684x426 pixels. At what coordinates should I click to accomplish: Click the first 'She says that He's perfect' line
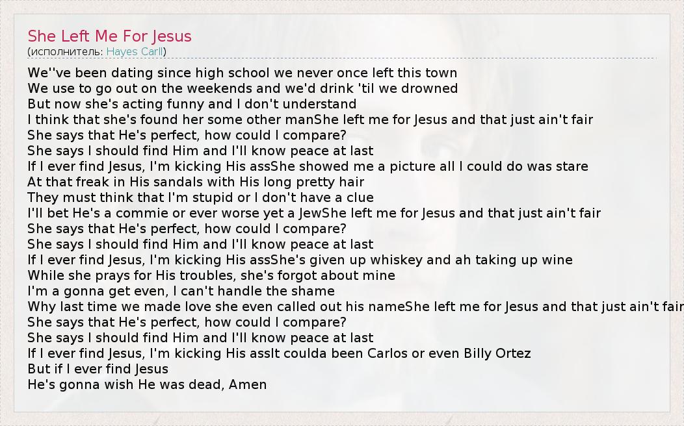pos(187,135)
